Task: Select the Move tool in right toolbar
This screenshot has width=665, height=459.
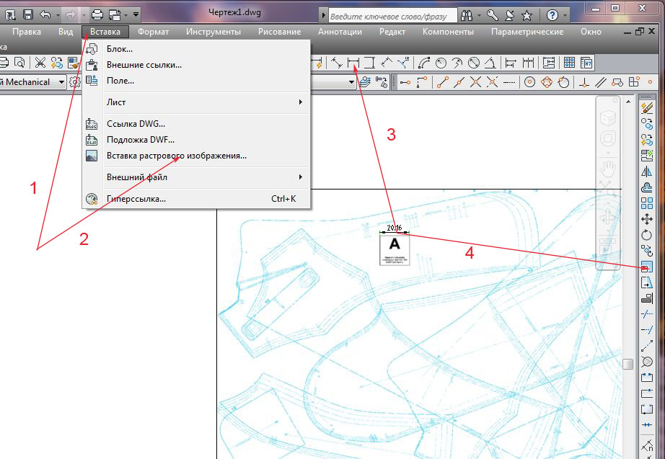Action: pos(647,219)
